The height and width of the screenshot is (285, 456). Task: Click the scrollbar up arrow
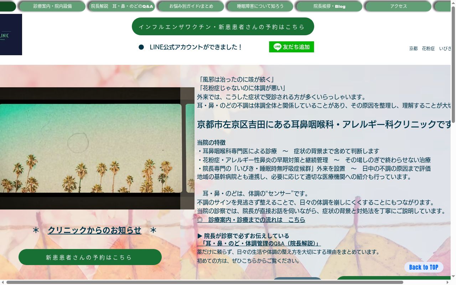(x=453, y=2)
